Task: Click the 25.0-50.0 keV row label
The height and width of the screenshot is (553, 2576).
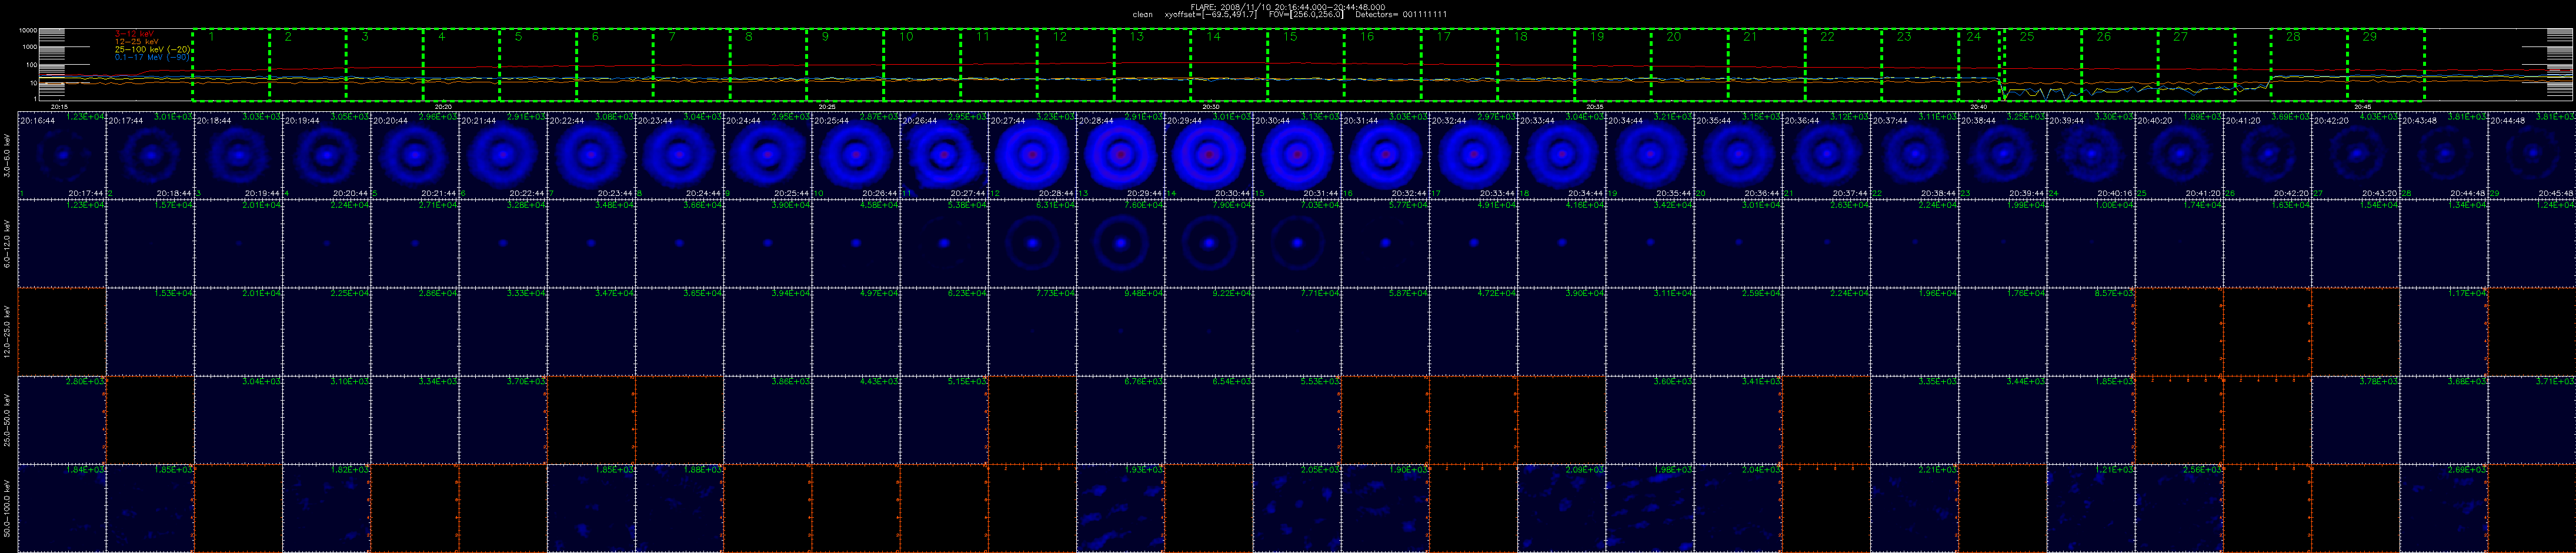Action: (x=8, y=419)
